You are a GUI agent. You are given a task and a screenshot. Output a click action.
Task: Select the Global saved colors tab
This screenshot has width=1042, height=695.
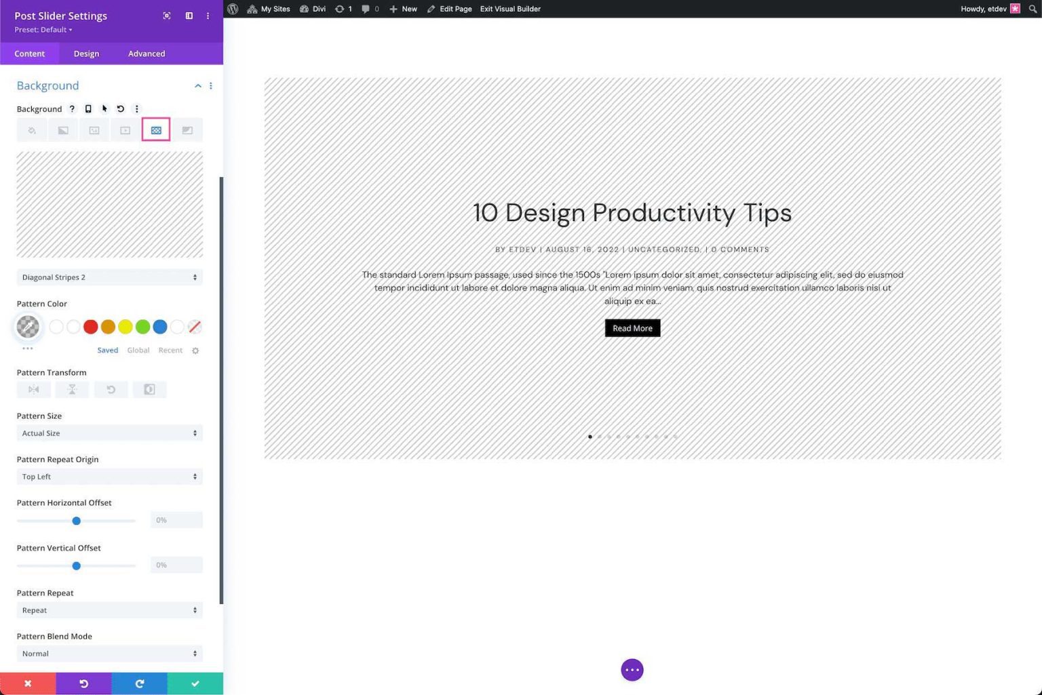pyautogui.click(x=138, y=350)
